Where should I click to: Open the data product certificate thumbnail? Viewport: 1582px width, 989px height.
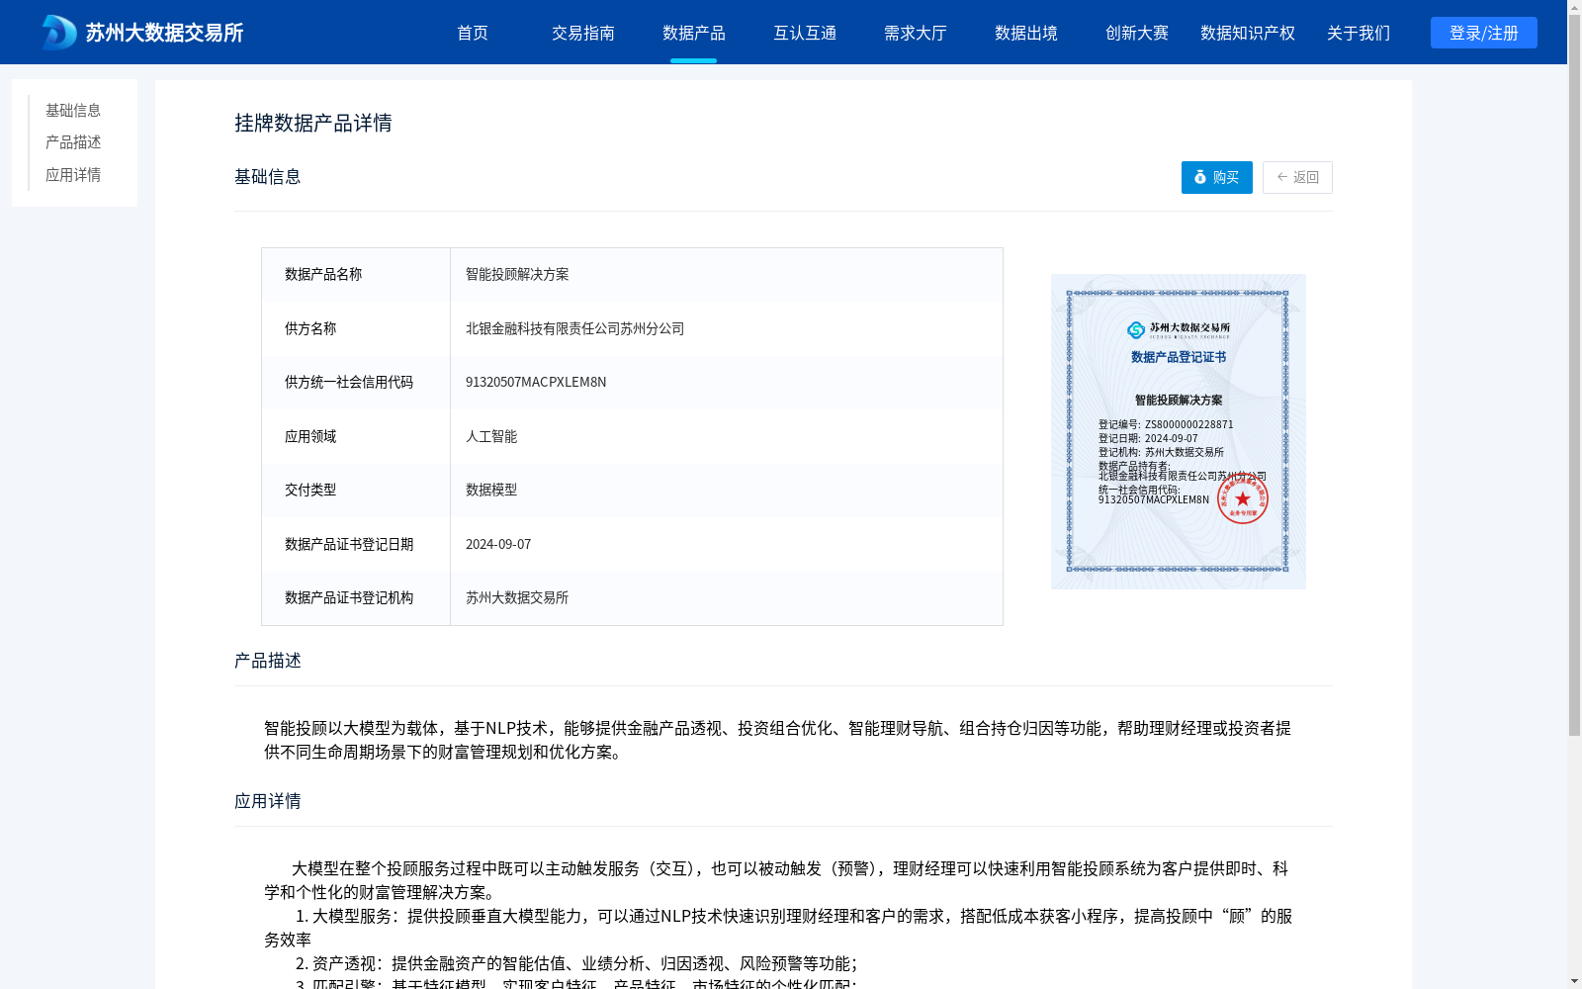click(x=1179, y=431)
